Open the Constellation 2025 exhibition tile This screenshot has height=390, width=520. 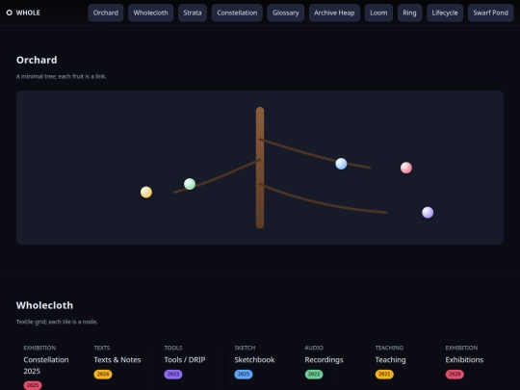[49, 365]
